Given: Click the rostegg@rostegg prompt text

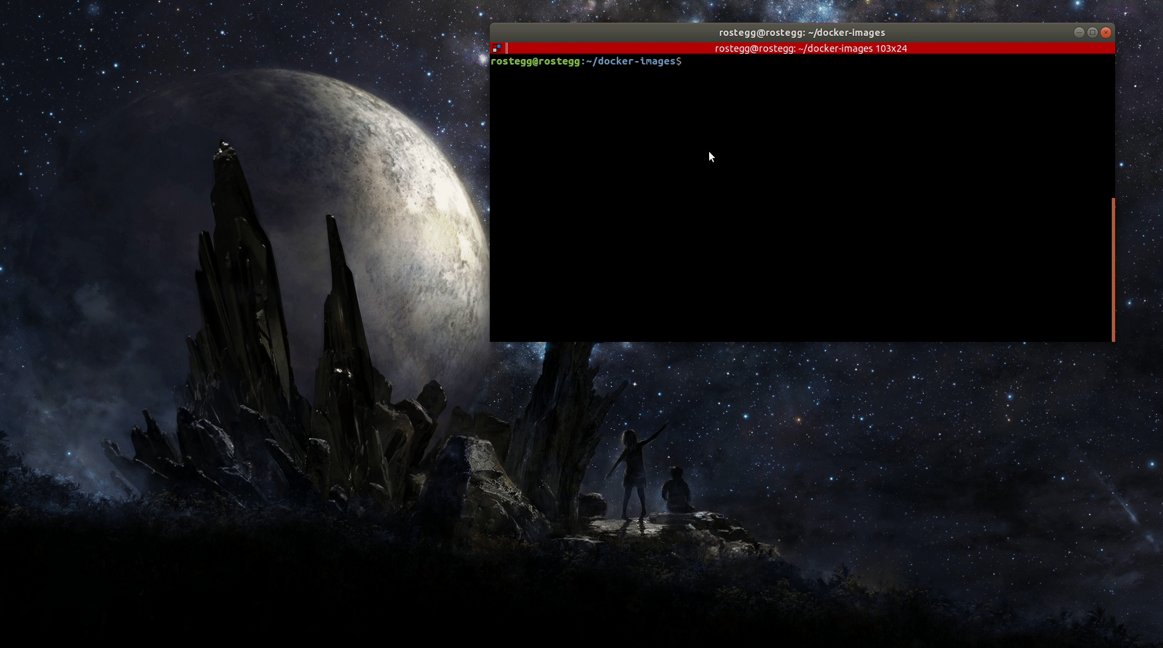Looking at the screenshot, I should coord(535,61).
